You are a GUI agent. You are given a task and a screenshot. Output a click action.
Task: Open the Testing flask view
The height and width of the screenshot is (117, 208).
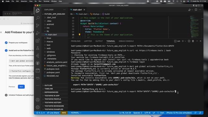tap(38, 48)
